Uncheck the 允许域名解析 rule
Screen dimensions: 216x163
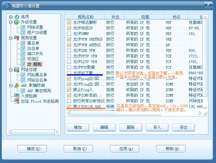click(69, 22)
